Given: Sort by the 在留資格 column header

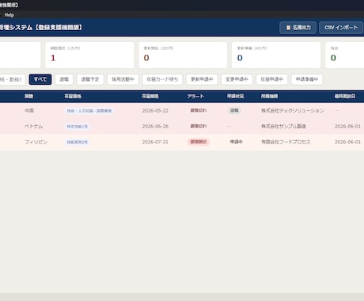Looking at the screenshot, I should 73,97.
